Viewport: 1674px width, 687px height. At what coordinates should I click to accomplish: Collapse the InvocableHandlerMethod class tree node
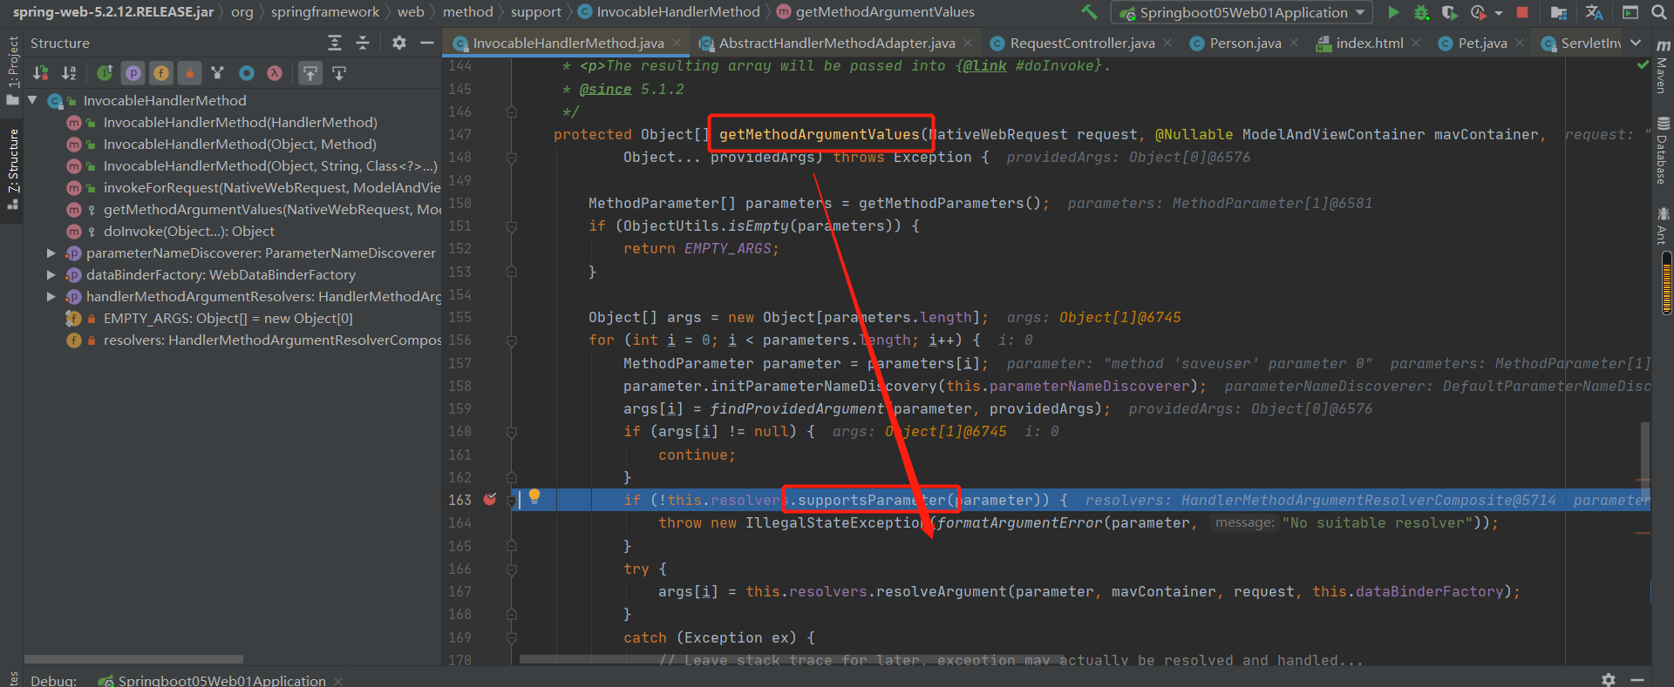(32, 101)
